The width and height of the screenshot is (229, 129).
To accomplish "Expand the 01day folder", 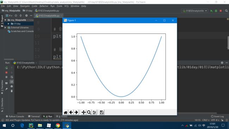I will coord(8,24).
